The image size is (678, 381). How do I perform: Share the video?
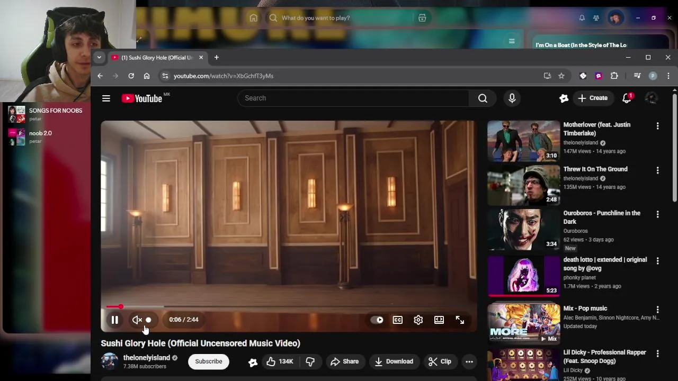pyautogui.click(x=344, y=361)
